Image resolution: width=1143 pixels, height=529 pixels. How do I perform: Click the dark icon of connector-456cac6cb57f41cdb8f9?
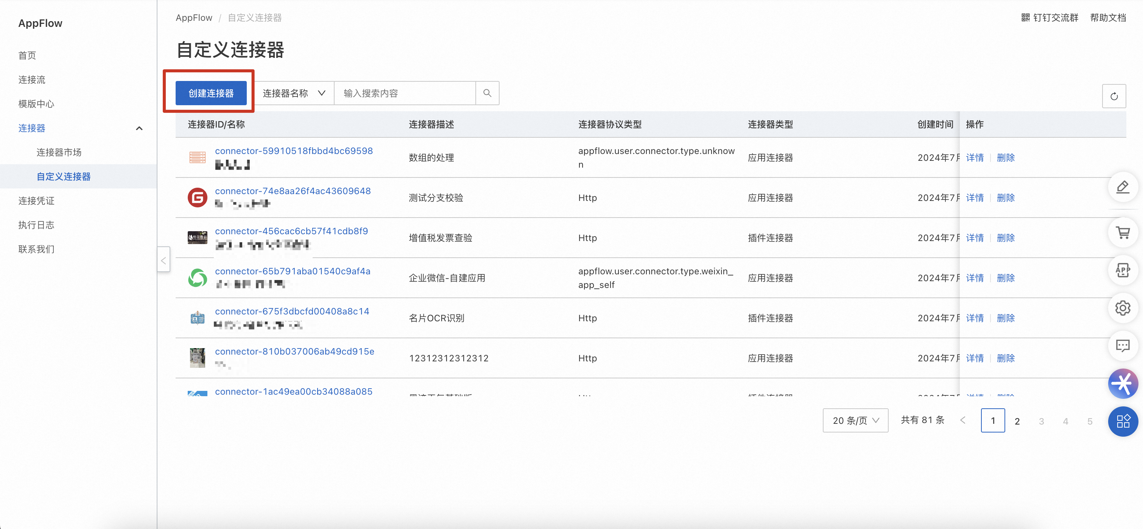[198, 237]
